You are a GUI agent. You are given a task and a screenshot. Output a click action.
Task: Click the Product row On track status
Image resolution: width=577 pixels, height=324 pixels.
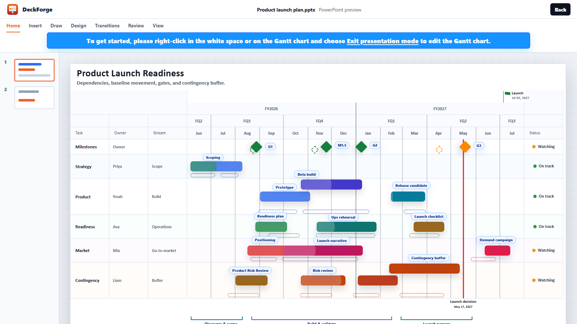point(543,196)
